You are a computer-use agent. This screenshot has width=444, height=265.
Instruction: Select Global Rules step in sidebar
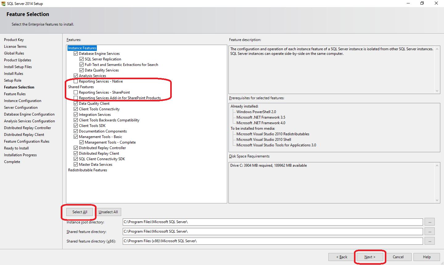(x=14, y=53)
